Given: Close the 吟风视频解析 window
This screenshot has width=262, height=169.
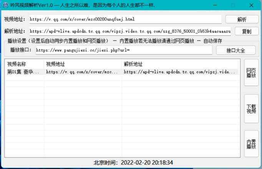Looking at the screenshot, I should click(x=251, y=6).
